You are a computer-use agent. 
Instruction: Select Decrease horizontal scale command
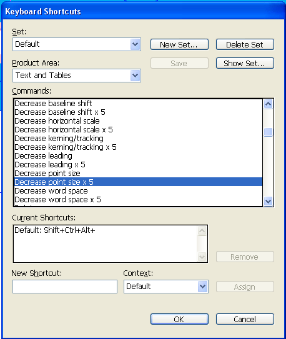coord(138,121)
